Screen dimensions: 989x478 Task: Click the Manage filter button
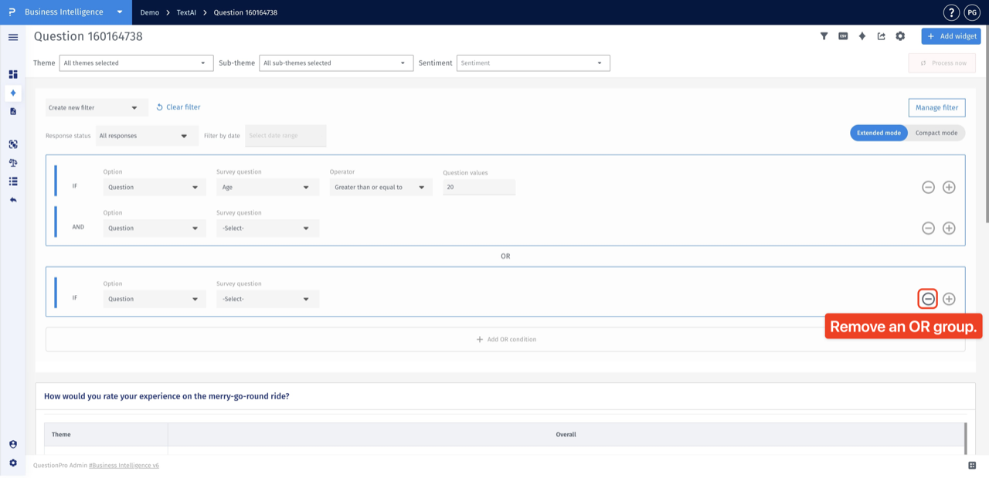click(x=936, y=108)
